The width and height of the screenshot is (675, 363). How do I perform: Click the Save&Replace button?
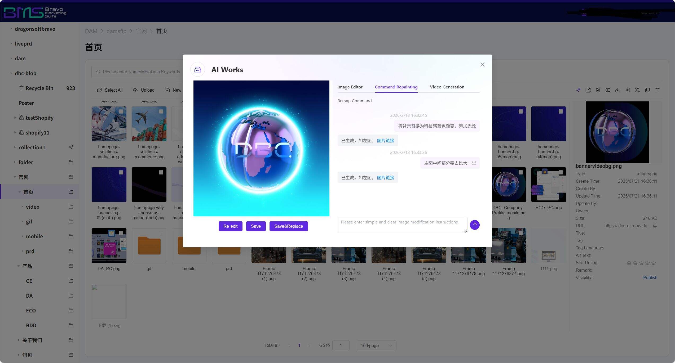click(288, 226)
